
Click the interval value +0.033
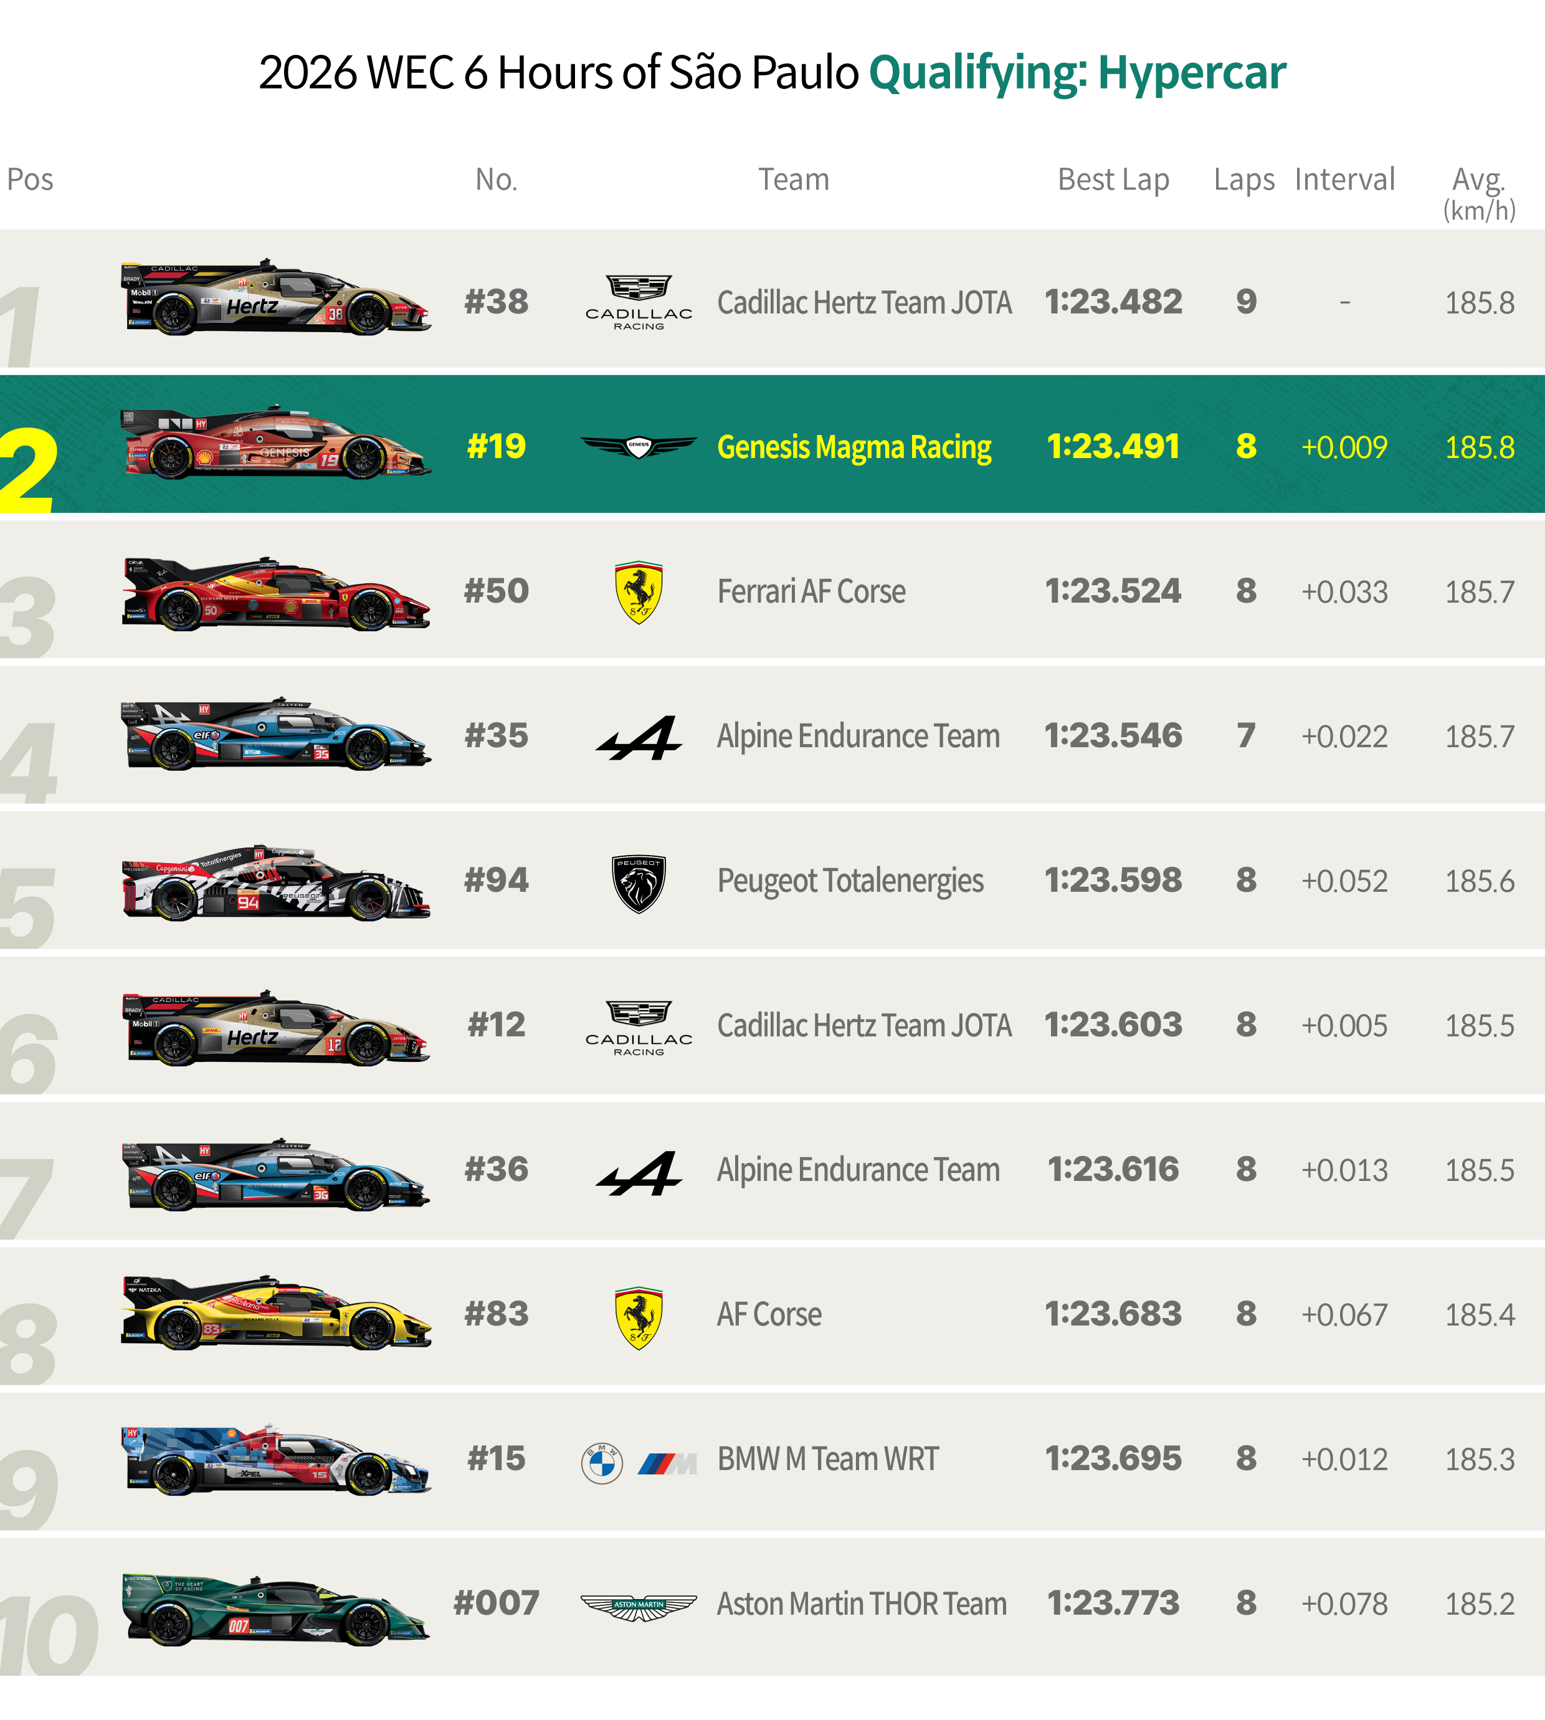click(1344, 593)
